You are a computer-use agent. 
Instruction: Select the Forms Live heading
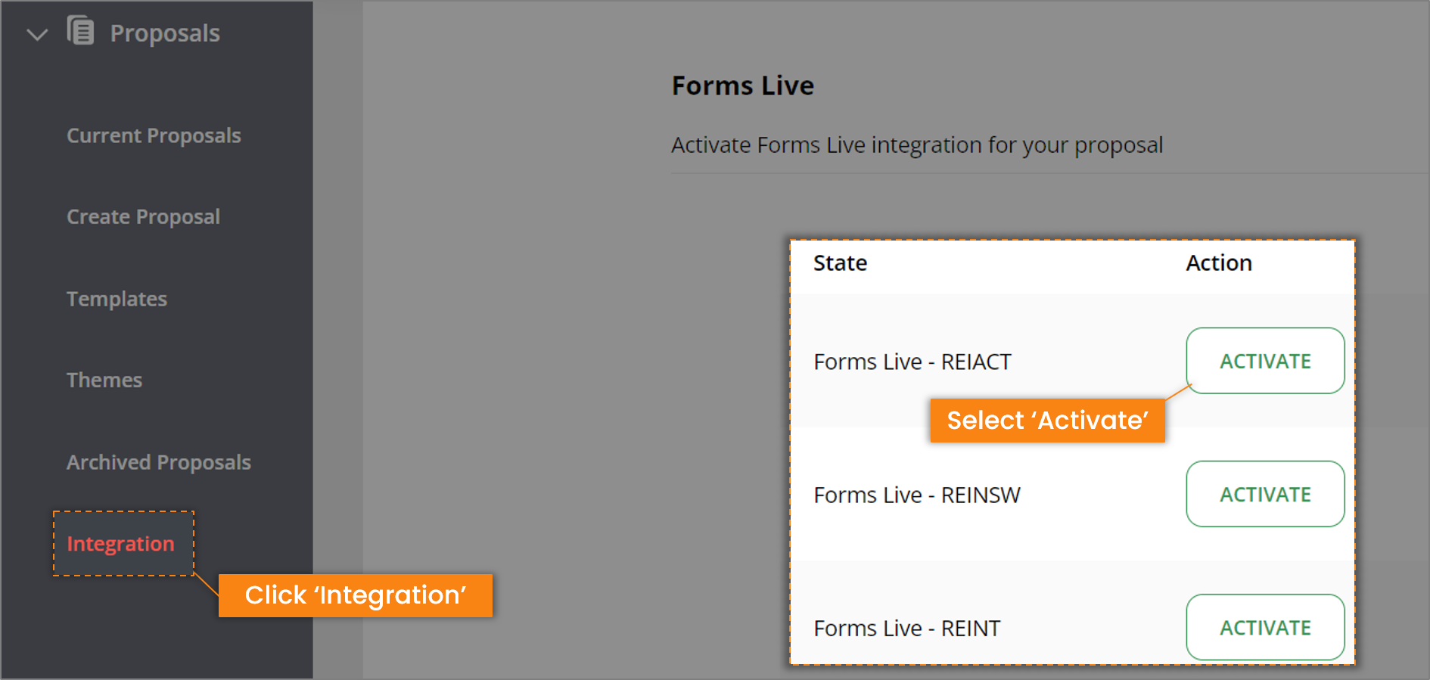tap(742, 85)
